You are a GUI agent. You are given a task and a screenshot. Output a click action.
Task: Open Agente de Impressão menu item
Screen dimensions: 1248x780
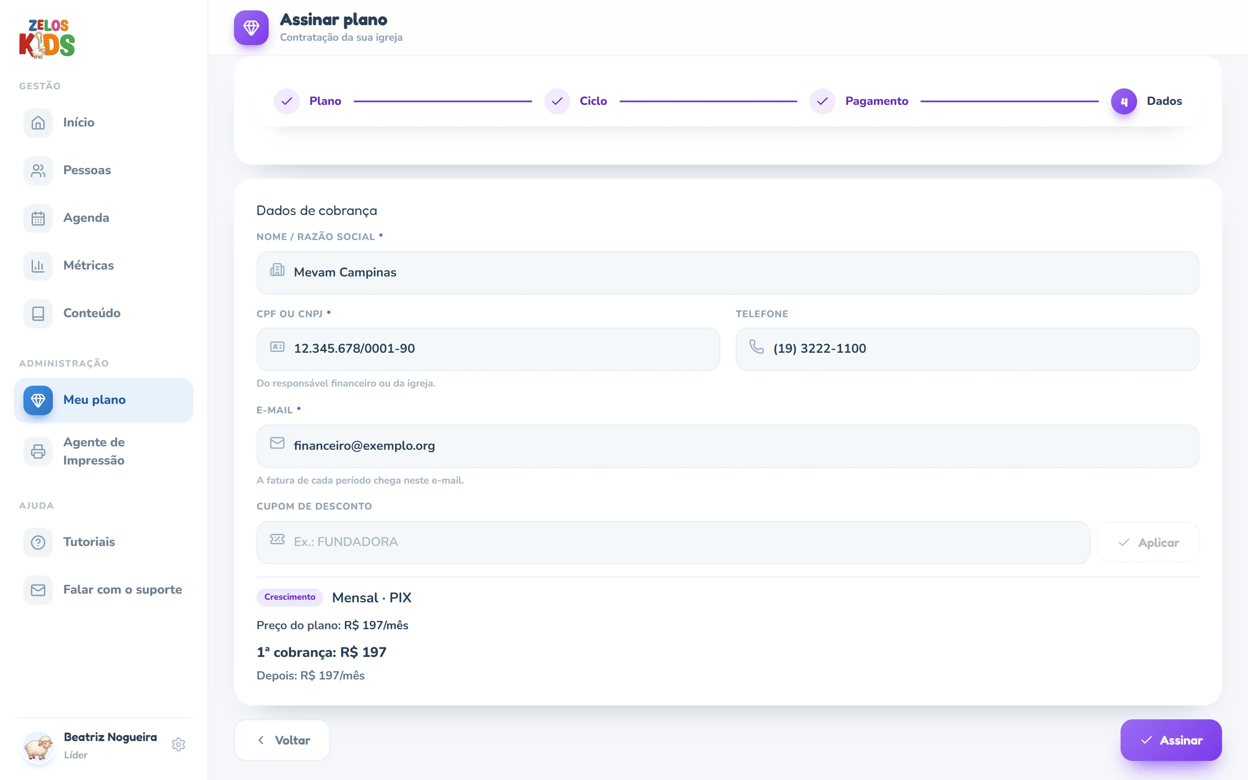click(104, 452)
